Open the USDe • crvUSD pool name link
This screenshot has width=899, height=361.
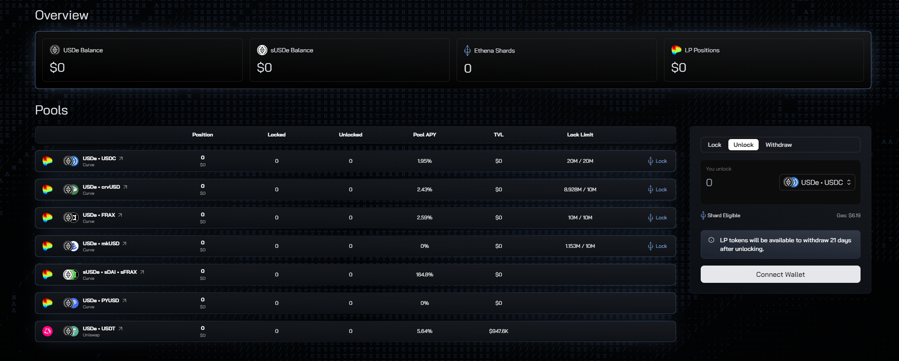coord(102,187)
